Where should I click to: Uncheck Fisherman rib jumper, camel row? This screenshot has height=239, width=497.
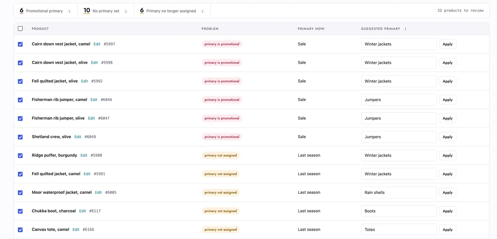click(x=20, y=100)
